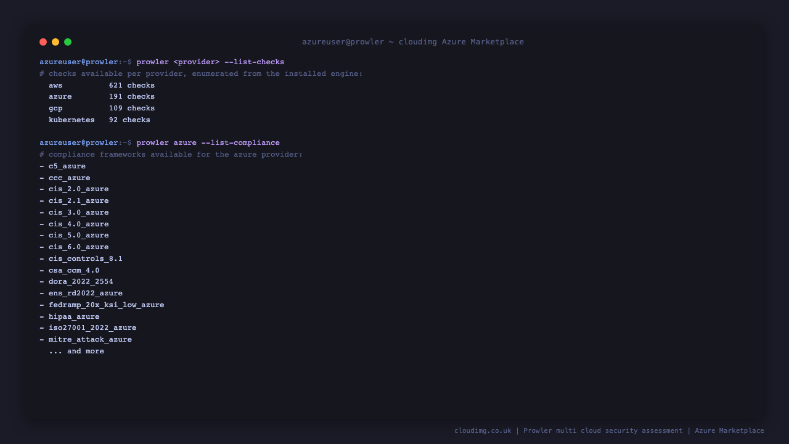Select the 'csa_ccm_4.0' framework entry
The width and height of the screenshot is (789, 444).
(x=70, y=271)
